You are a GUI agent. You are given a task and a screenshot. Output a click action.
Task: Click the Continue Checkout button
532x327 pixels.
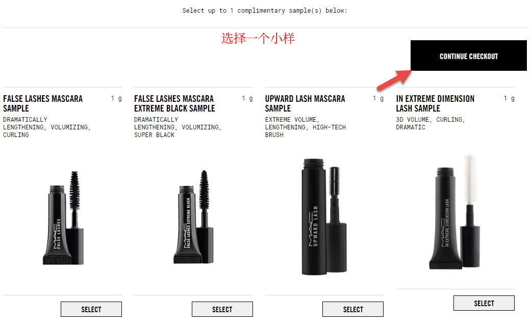[469, 56]
